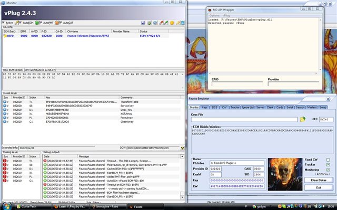Switch to Clarke Tech taskbar button
337x210 pixels.
click(33, 206)
